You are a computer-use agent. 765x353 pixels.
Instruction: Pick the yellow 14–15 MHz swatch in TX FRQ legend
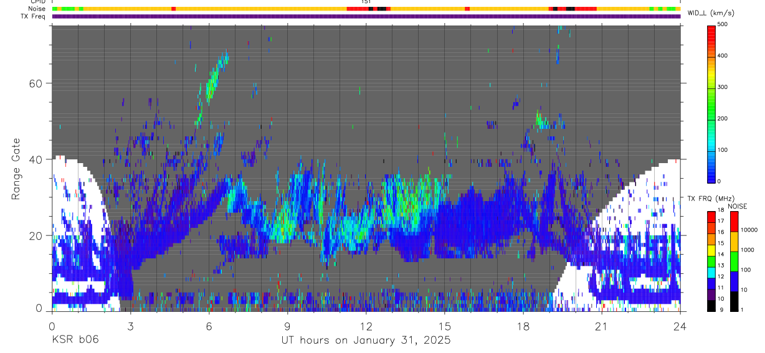[711, 250]
